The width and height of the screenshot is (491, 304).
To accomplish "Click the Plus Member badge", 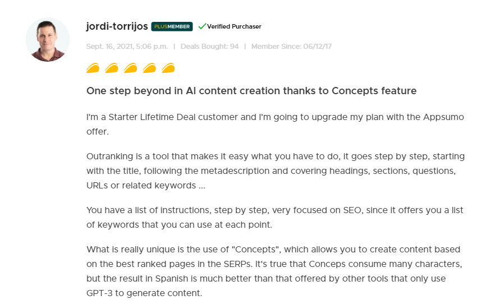I will 172,26.
